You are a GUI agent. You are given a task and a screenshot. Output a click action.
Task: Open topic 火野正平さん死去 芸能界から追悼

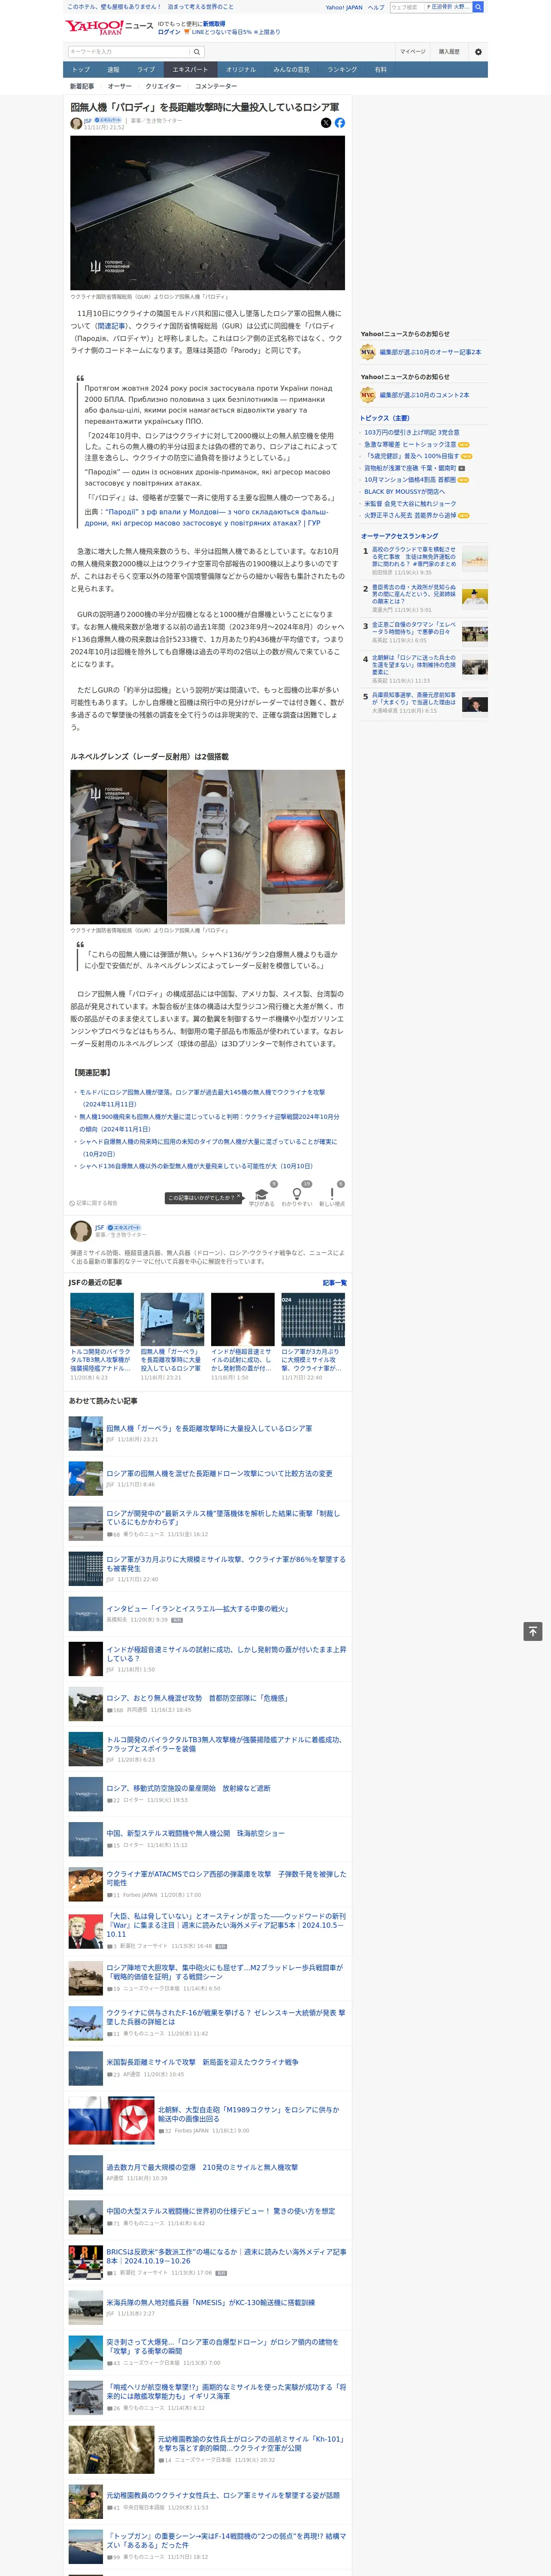[x=410, y=515]
